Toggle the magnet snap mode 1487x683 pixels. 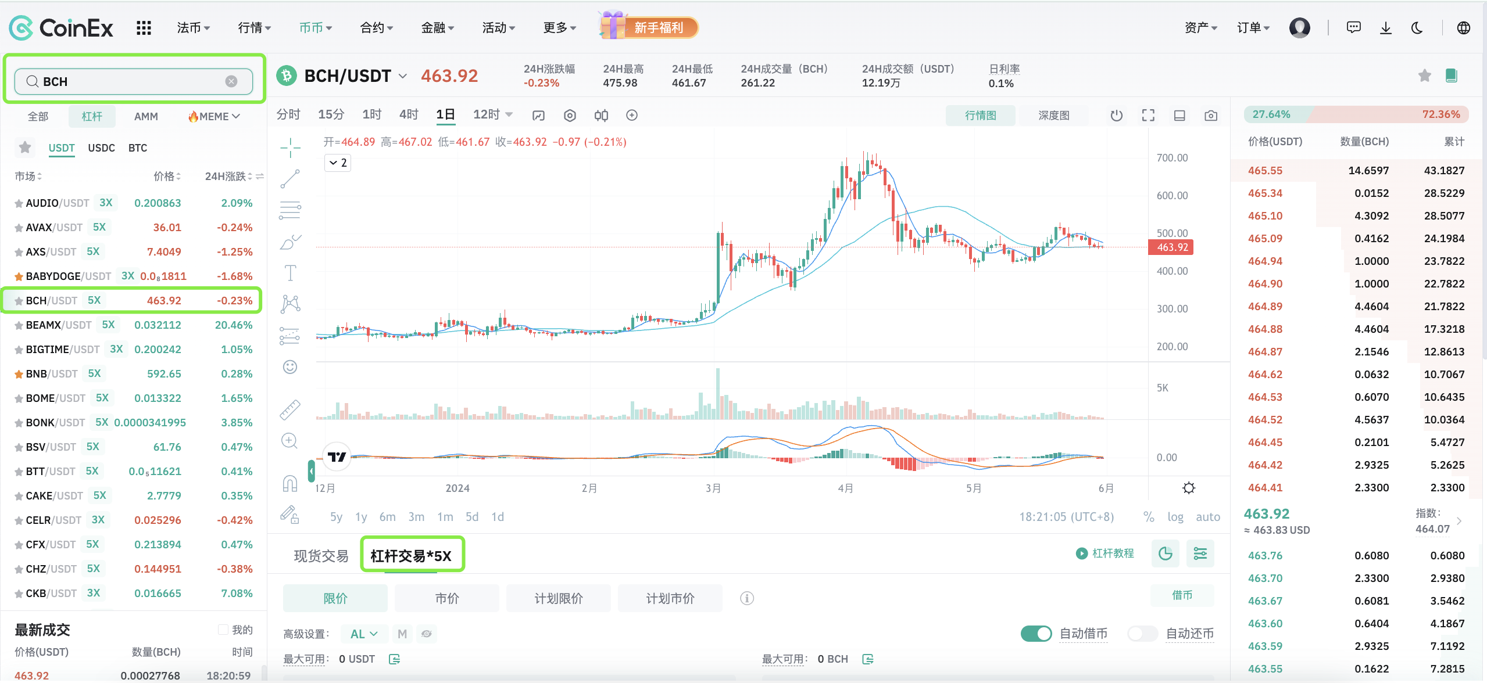click(x=290, y=483)
